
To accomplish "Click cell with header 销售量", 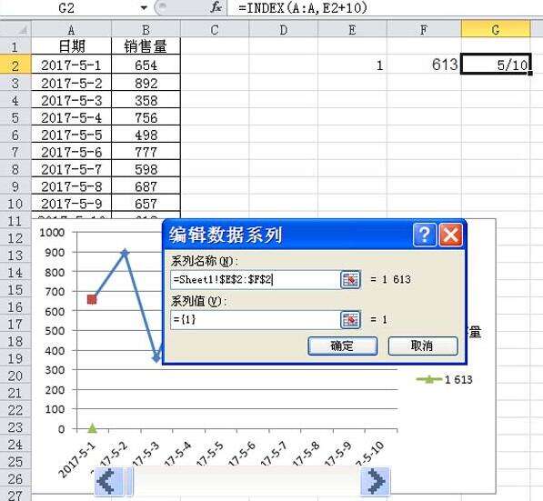I will point(146,46).
